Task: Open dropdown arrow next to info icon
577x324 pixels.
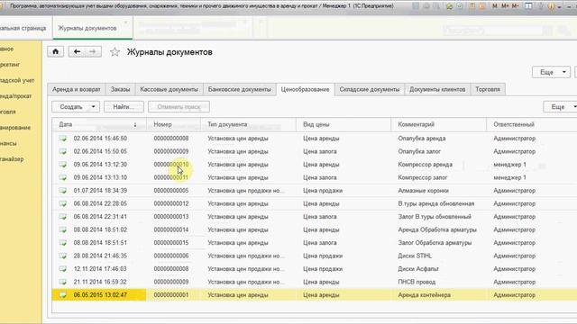Action: 559,6
